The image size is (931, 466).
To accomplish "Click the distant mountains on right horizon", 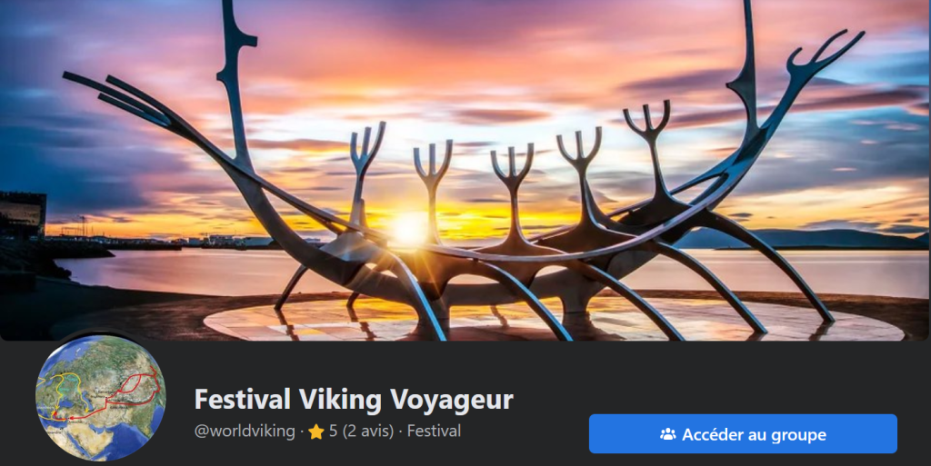I will pos(802,239).
